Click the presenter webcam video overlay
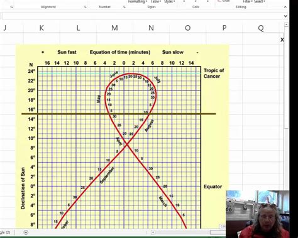 [258, 214]
